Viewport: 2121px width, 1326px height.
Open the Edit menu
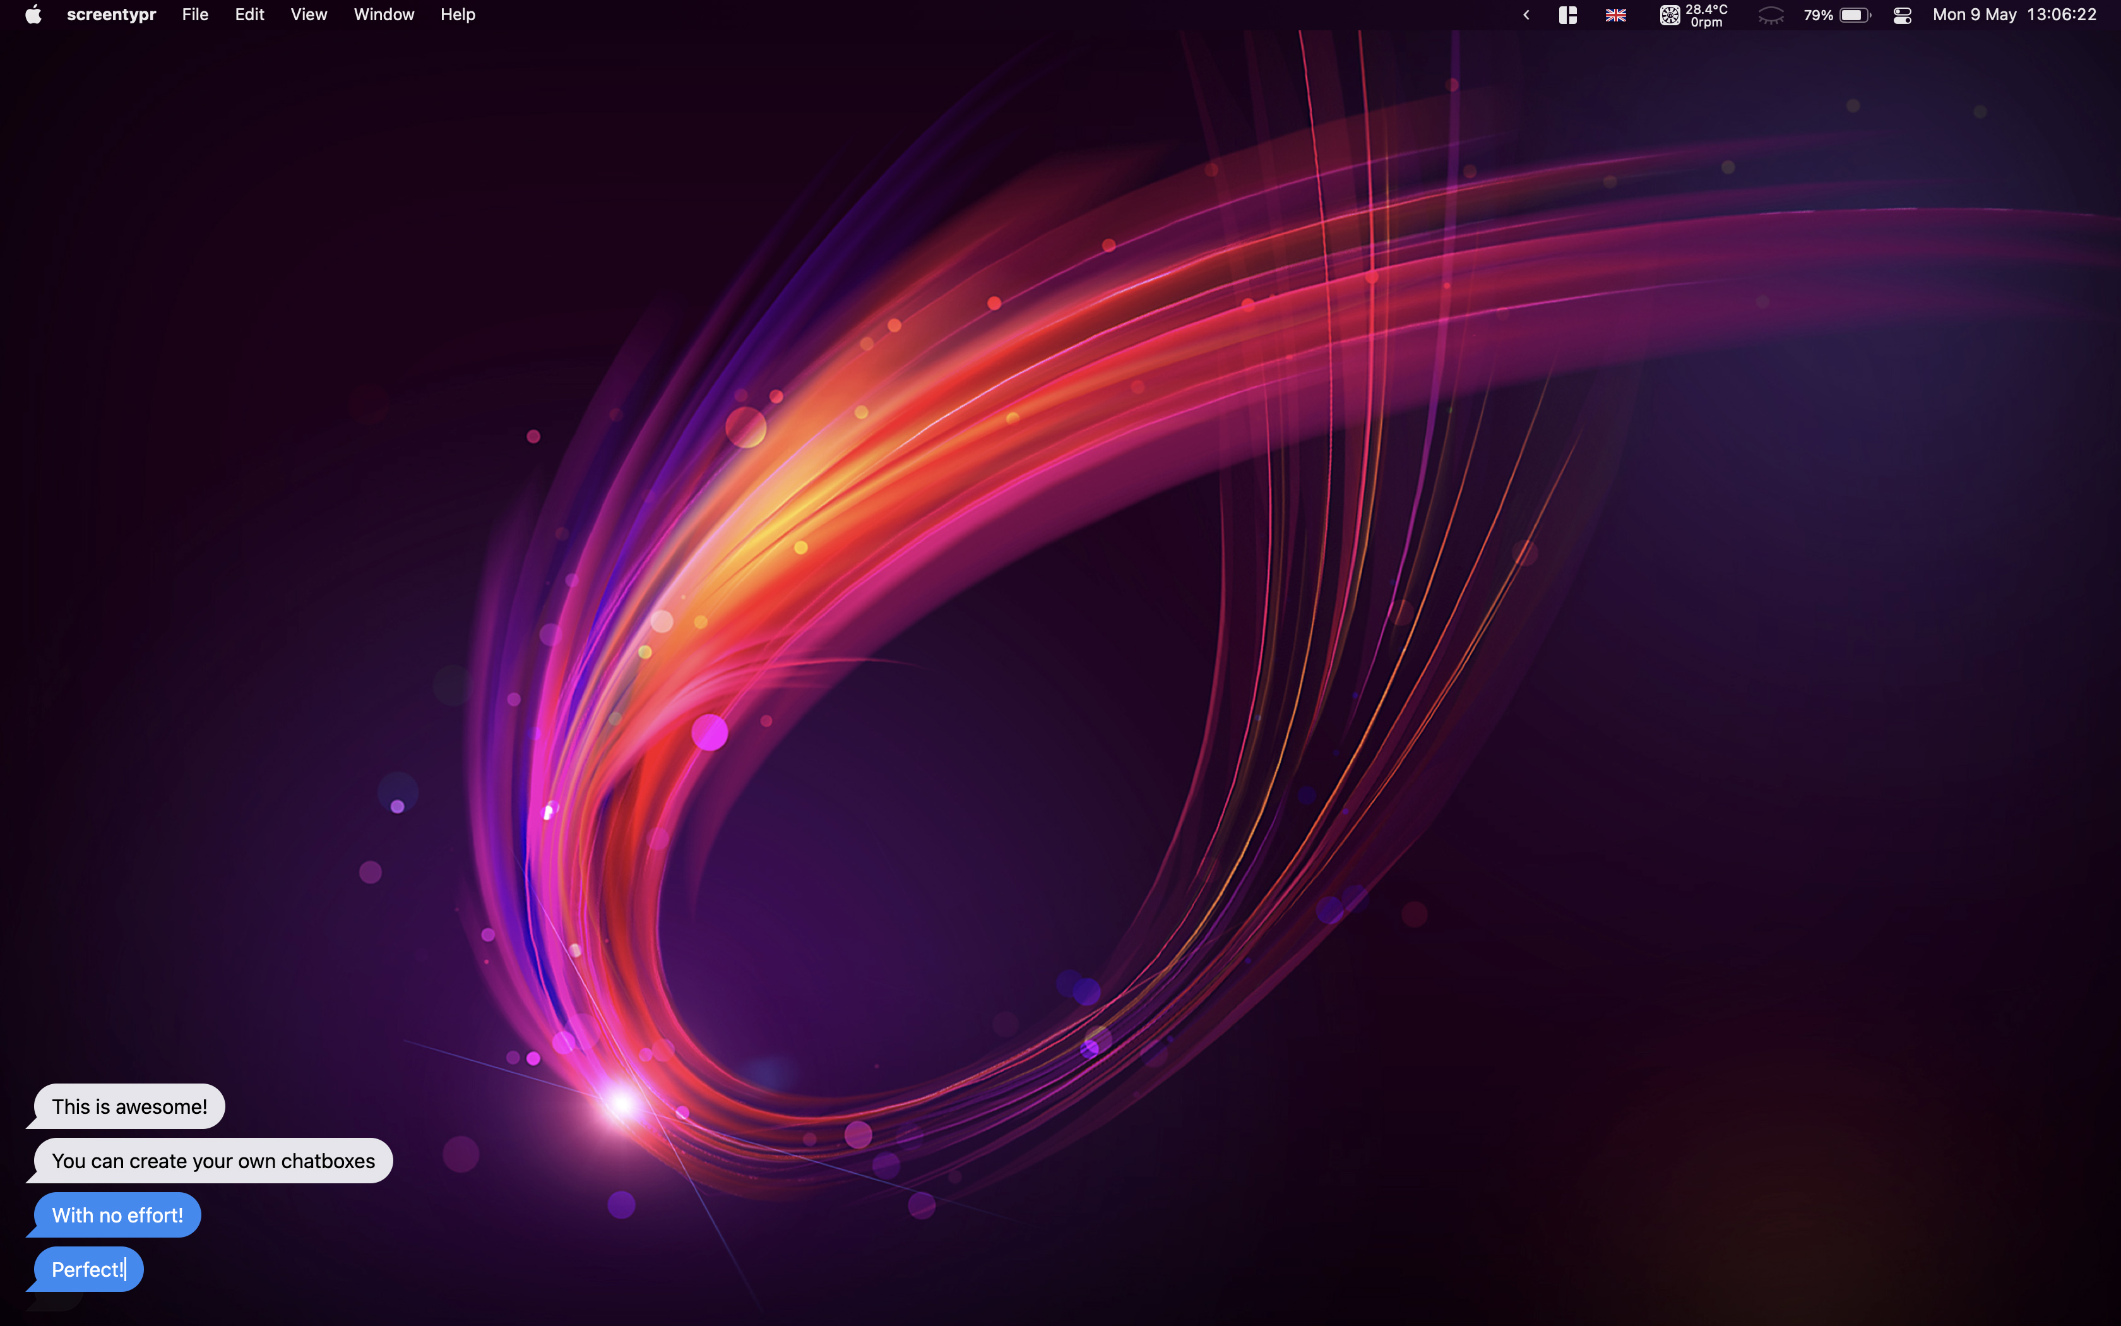(249, 15)
